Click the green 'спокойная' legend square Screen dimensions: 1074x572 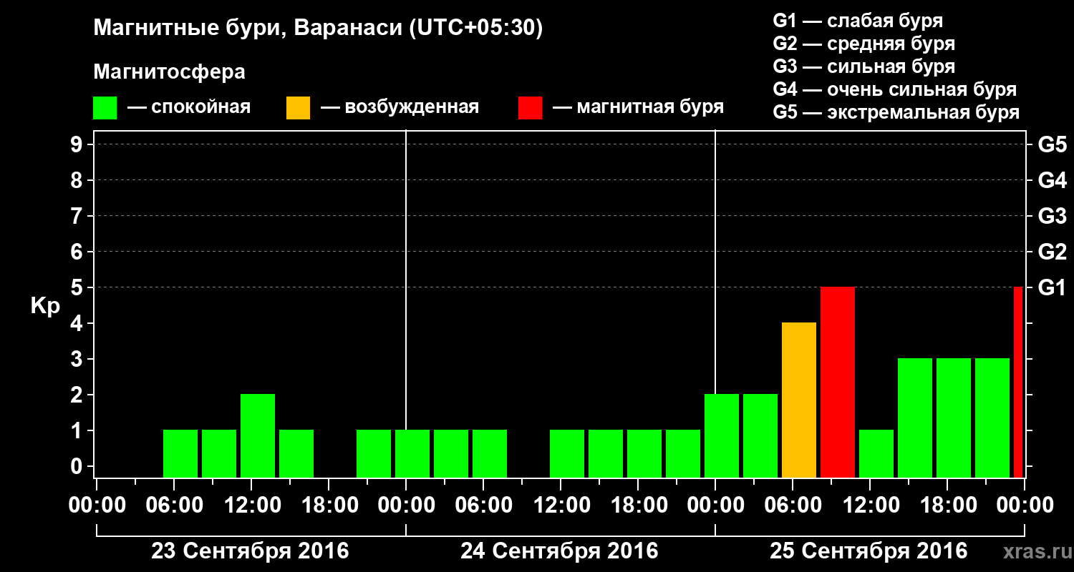click(x=105, y=108)
